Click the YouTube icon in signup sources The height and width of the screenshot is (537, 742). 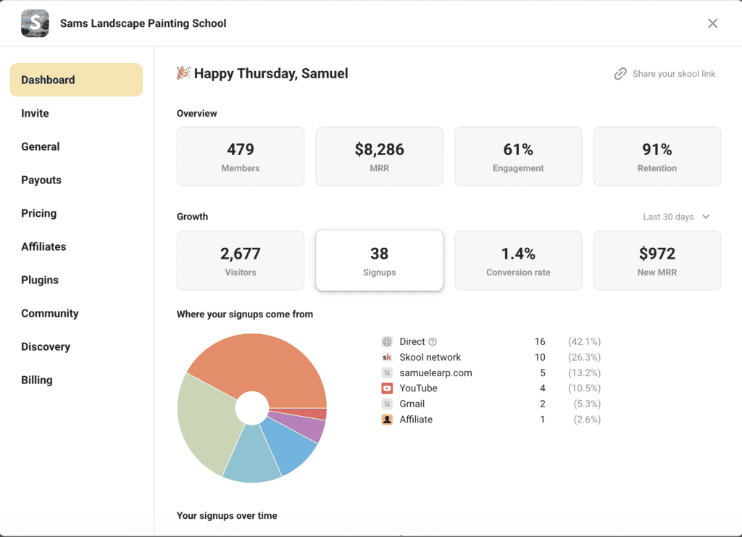pyautogui.click(x=387, y=388)
